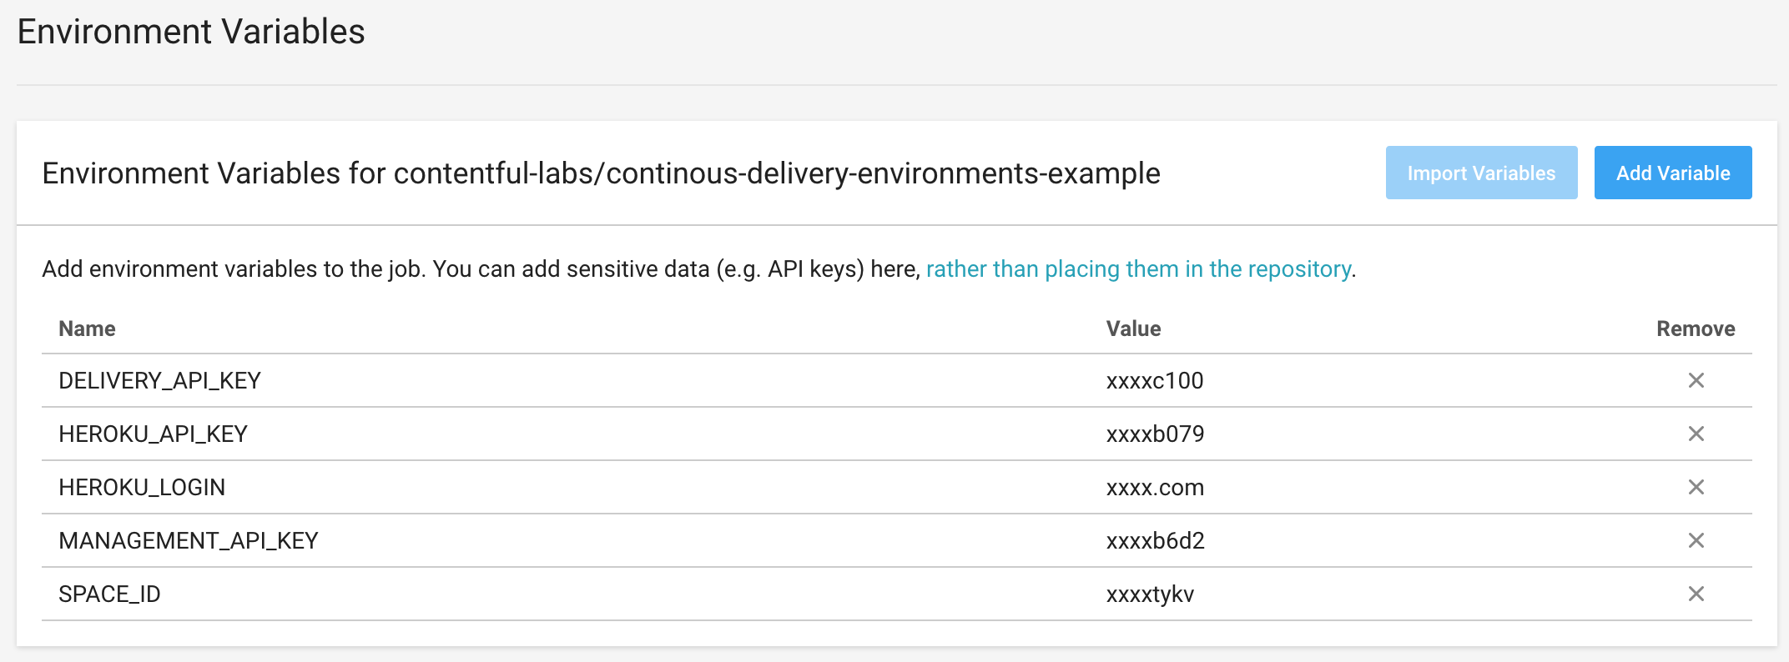Click the HEROKU_LOGIN variable name
This screenshot has width=1789, height=662.
coord(142,487)
